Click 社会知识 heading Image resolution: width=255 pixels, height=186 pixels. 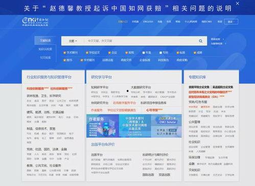tap(194, 142)
